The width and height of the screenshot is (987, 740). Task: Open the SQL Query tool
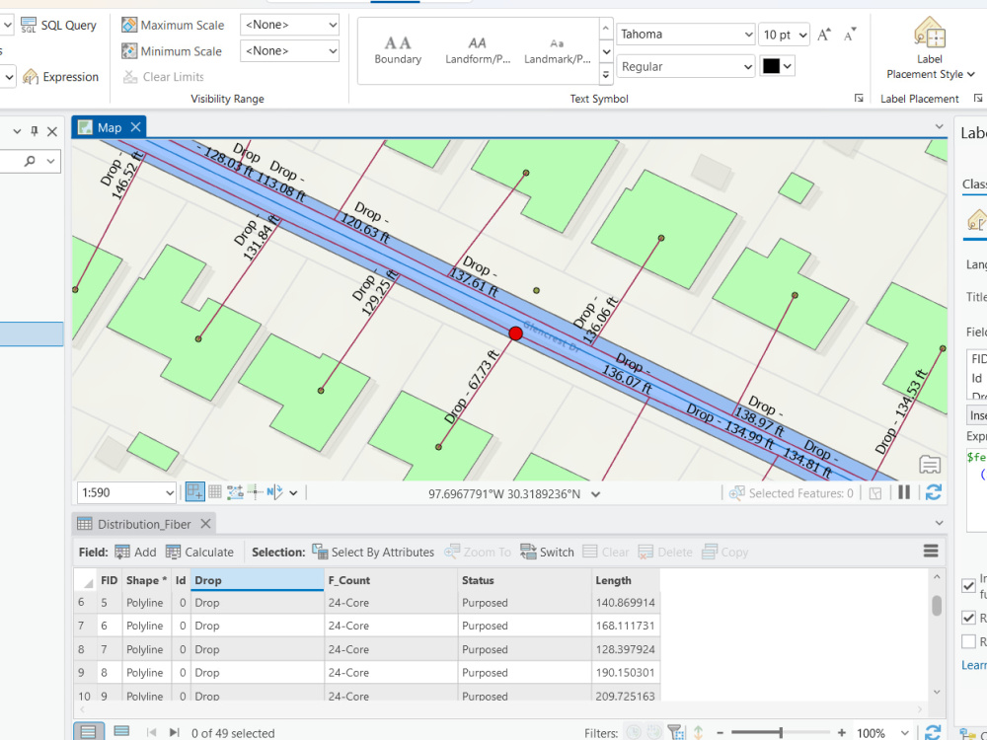58,26
